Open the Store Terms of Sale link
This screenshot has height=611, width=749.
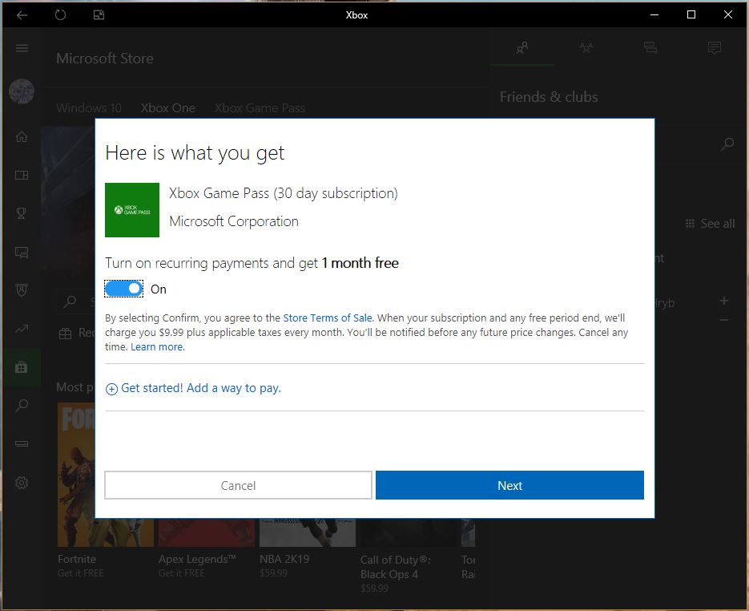point(328,318)
